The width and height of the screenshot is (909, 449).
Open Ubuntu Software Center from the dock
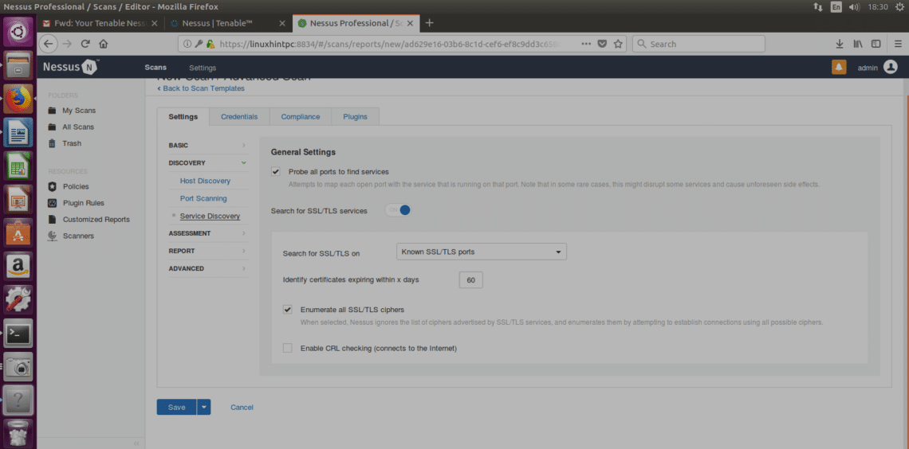click(x=18, y=233)
